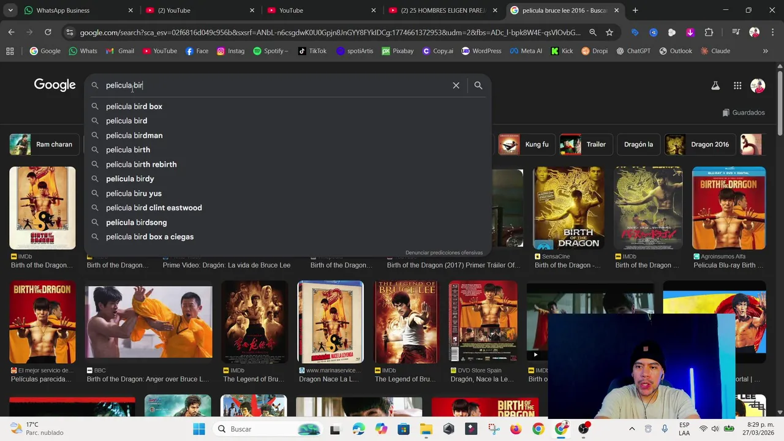Click the magnifier search button in the search box

click(478, 86)
